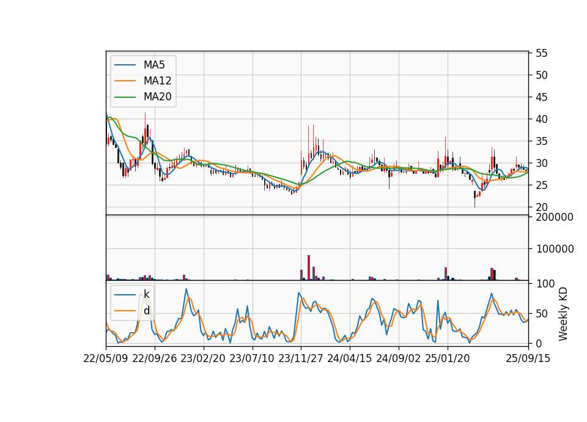Click the blue MA5 legend line sample
Image resolution: width=587 pixels, height=422 pixels.
point(125,65)
